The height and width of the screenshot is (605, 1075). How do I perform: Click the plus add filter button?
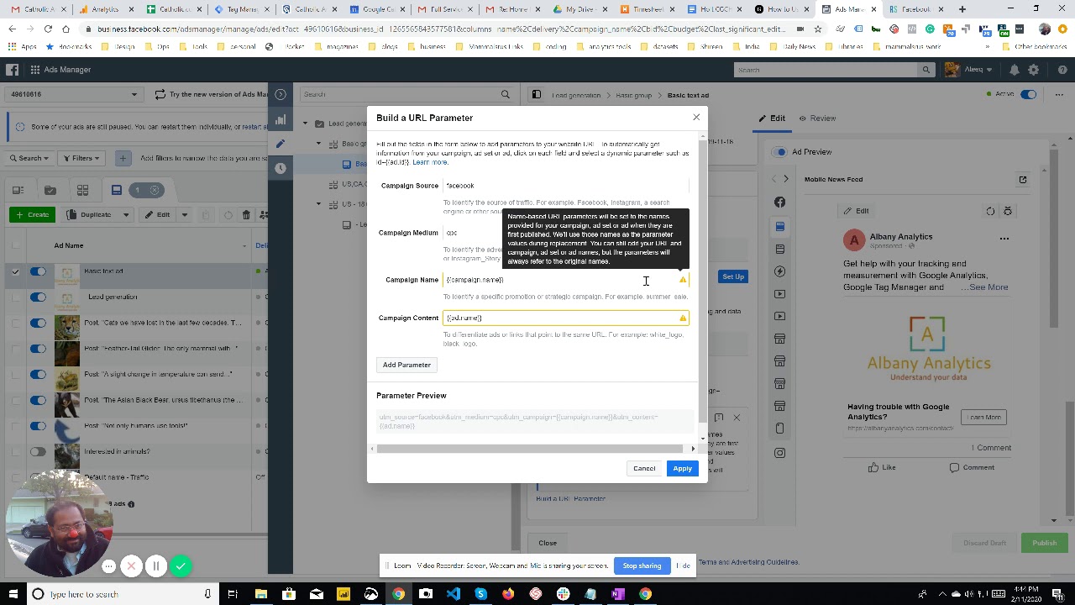coord(123,158)
